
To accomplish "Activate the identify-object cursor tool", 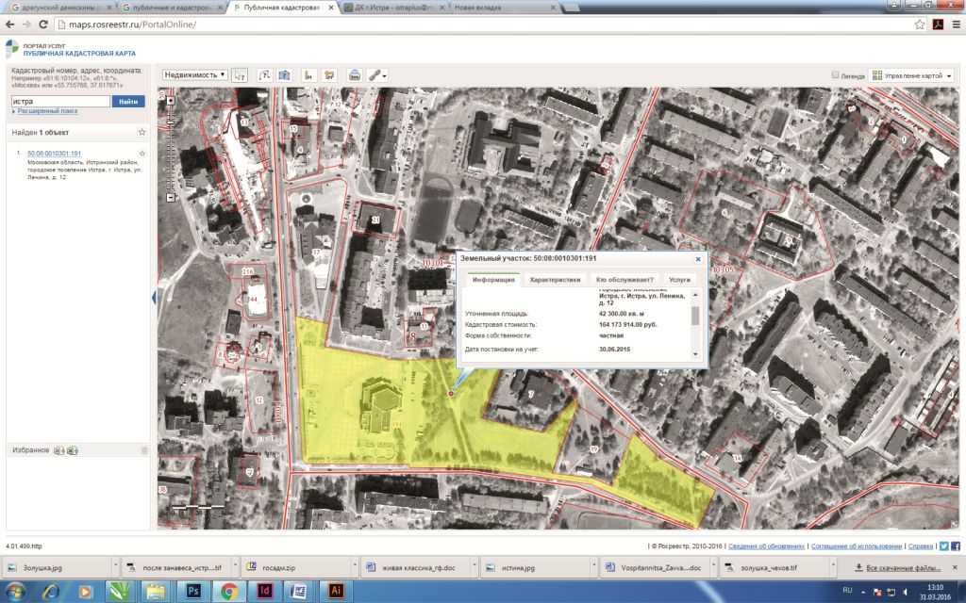I will coord(240,75).
